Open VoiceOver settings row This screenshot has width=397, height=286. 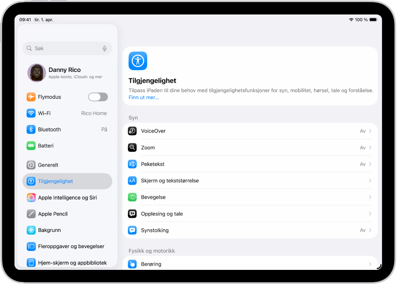point(250,131)
